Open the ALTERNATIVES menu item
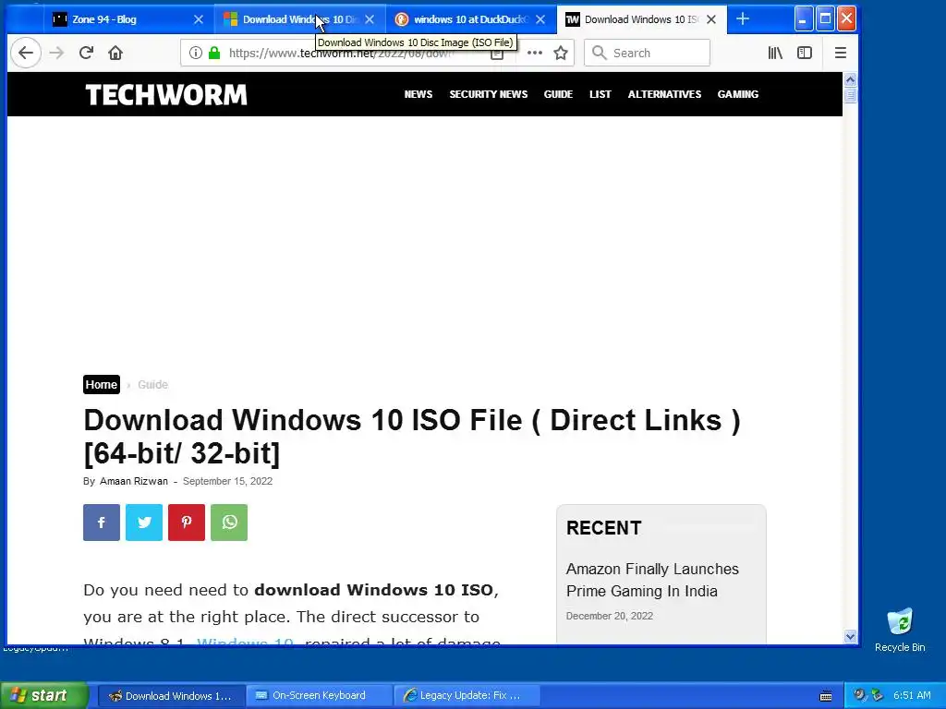 (664, 94)
